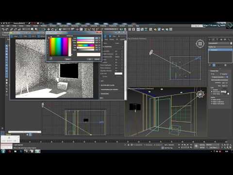The image size is (233, 175).
Task: Switch command panel to the Create tab
Action: coord(210,39)
